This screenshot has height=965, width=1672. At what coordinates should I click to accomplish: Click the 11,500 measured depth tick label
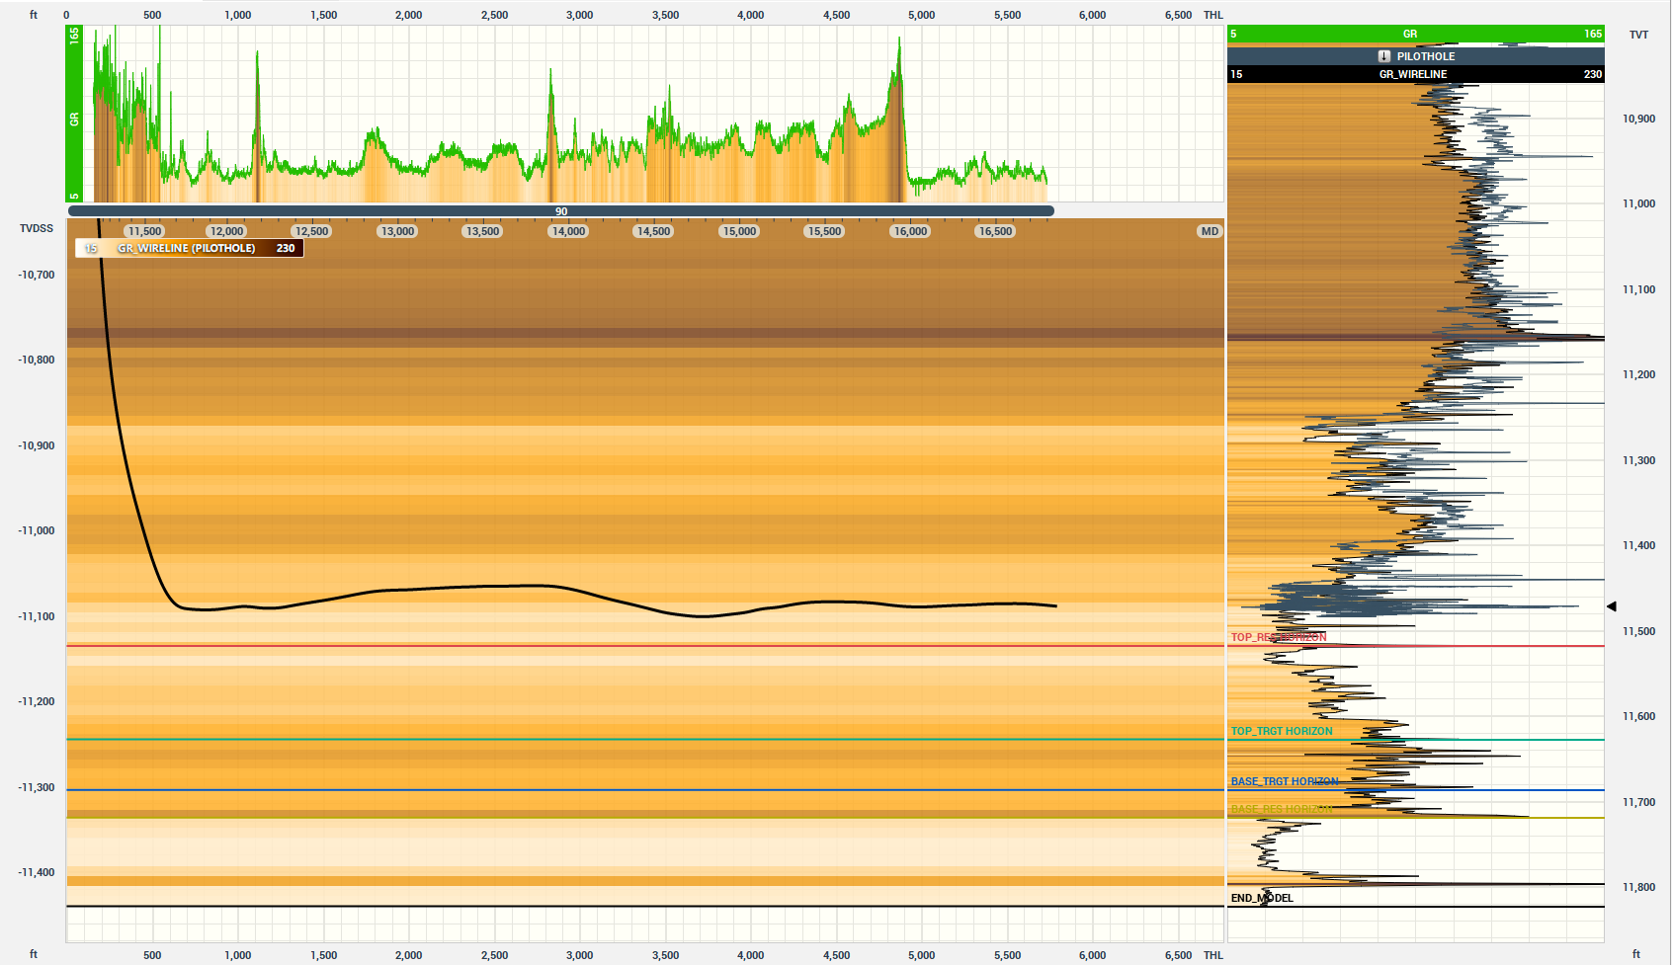144,231
